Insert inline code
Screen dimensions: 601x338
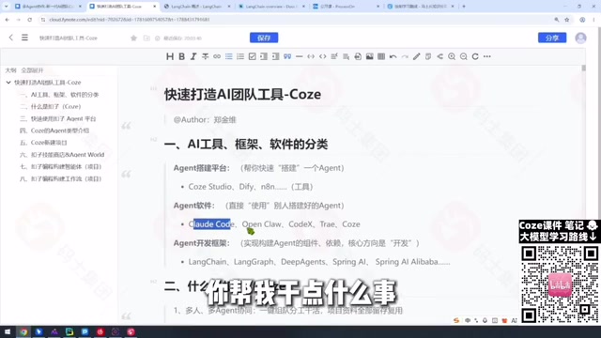pyautogui.click(x=311, y=56)
